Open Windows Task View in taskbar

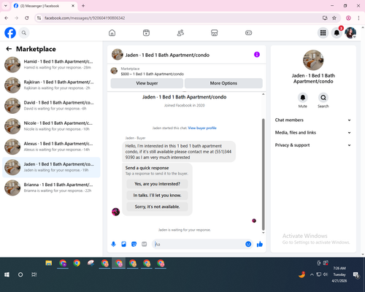[x=34, y=274]
